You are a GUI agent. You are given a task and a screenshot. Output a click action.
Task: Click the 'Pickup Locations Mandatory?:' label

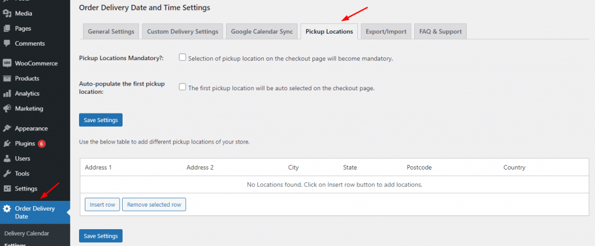tap(121, 58)
